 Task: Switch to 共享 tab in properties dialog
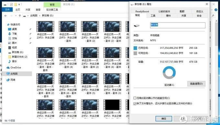[184, 16]
